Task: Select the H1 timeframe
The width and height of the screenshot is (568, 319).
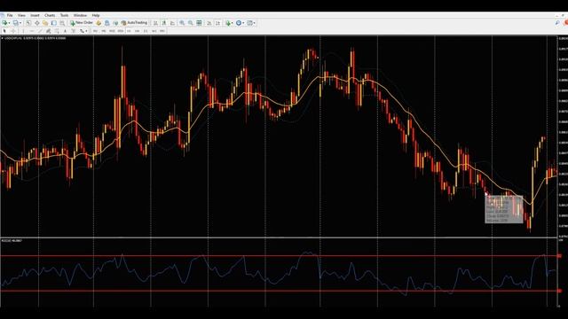Action: (x=129, y=31)
